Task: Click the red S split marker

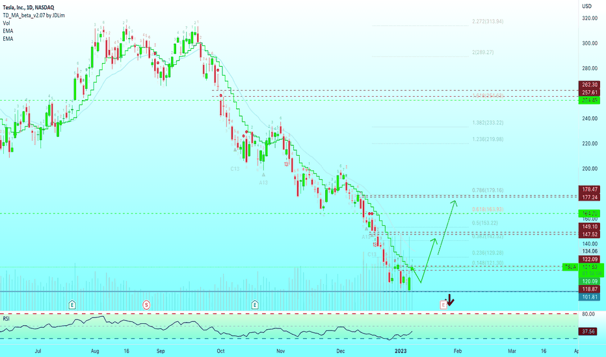Action: (146, 305)
